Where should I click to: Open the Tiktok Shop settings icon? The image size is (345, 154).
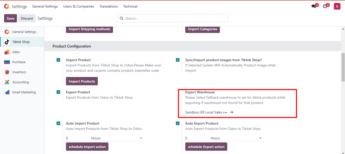pos(7,42)
